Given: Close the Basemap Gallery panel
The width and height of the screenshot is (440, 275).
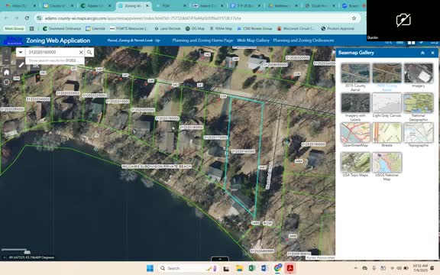Looking at the screenshot, I should (x=432, y=53).
